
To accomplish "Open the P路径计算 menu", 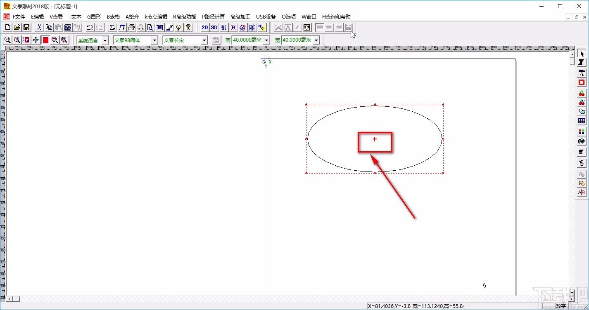I will coord(213,17).
